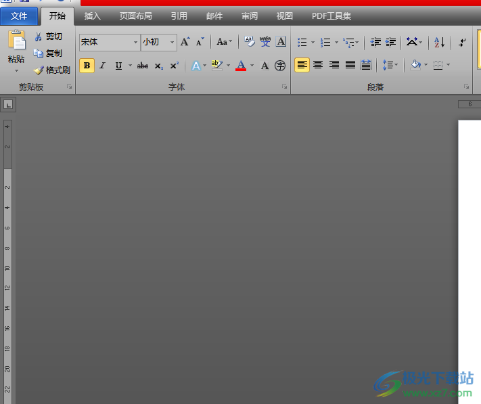481x404 pixels.
Task: Toggle Italic formatting
Action: (x=103, y=66)
